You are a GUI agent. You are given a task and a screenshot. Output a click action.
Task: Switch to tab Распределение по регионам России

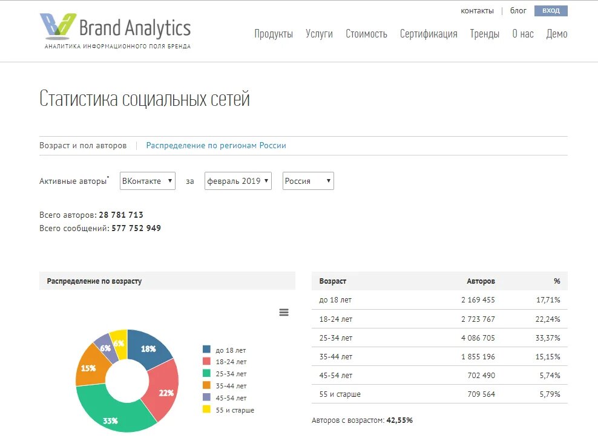tap(215, 145)
